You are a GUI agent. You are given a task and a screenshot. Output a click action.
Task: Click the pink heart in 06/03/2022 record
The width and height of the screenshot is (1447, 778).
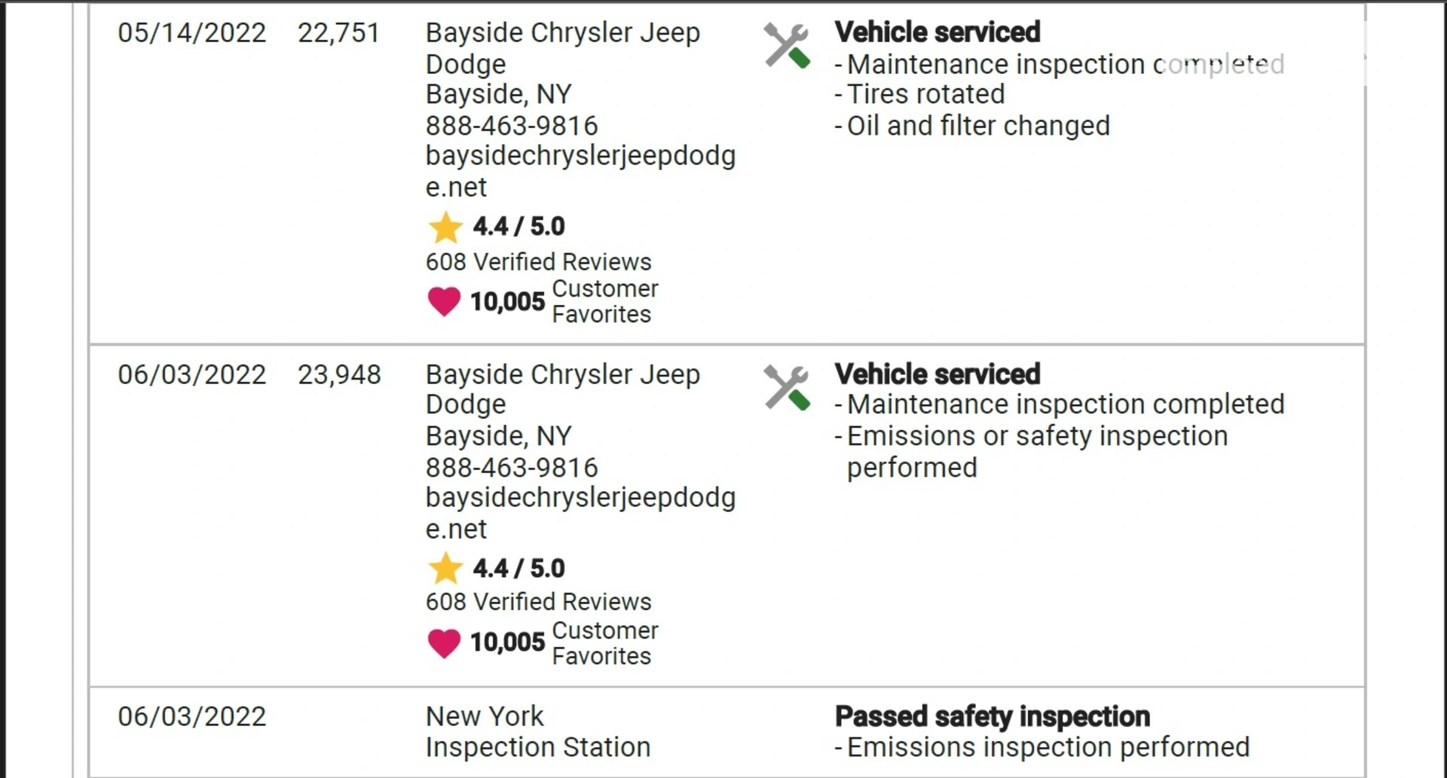[x=444, y=642]
